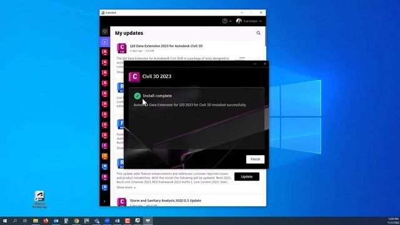This screenshot has height=225, width=400.
Task: Click the Storm and Sanitary Analysis product icon
Action: [122, 202]
